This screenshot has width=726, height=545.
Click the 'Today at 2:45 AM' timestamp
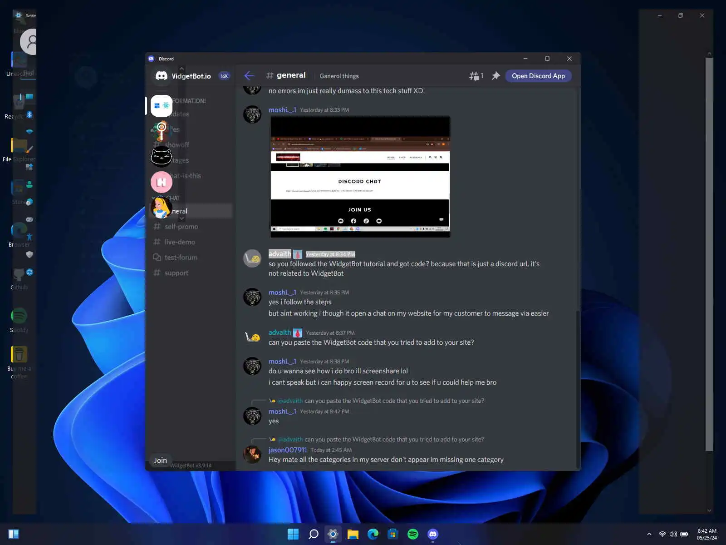[x=331, y=450]
